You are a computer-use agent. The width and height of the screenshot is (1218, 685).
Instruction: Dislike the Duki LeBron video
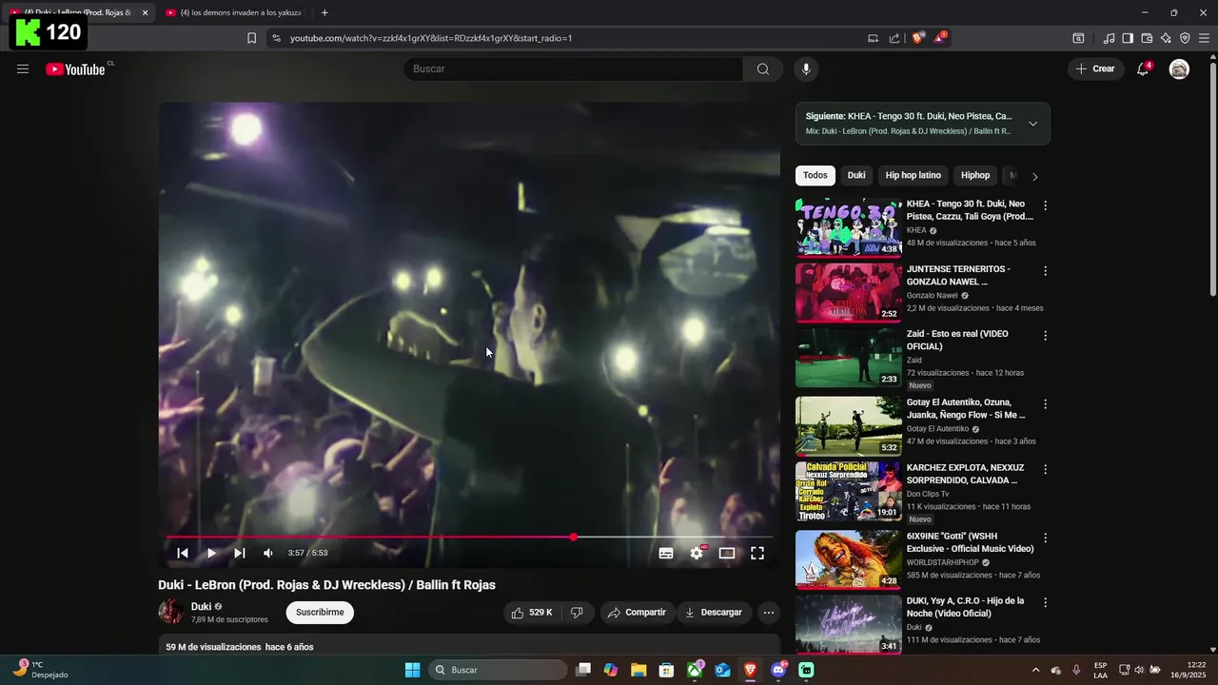(577, 613)
